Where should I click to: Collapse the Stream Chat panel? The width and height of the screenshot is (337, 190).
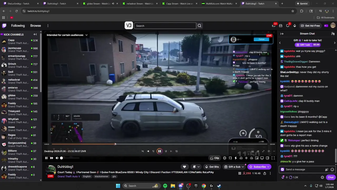tap(282, 34)
